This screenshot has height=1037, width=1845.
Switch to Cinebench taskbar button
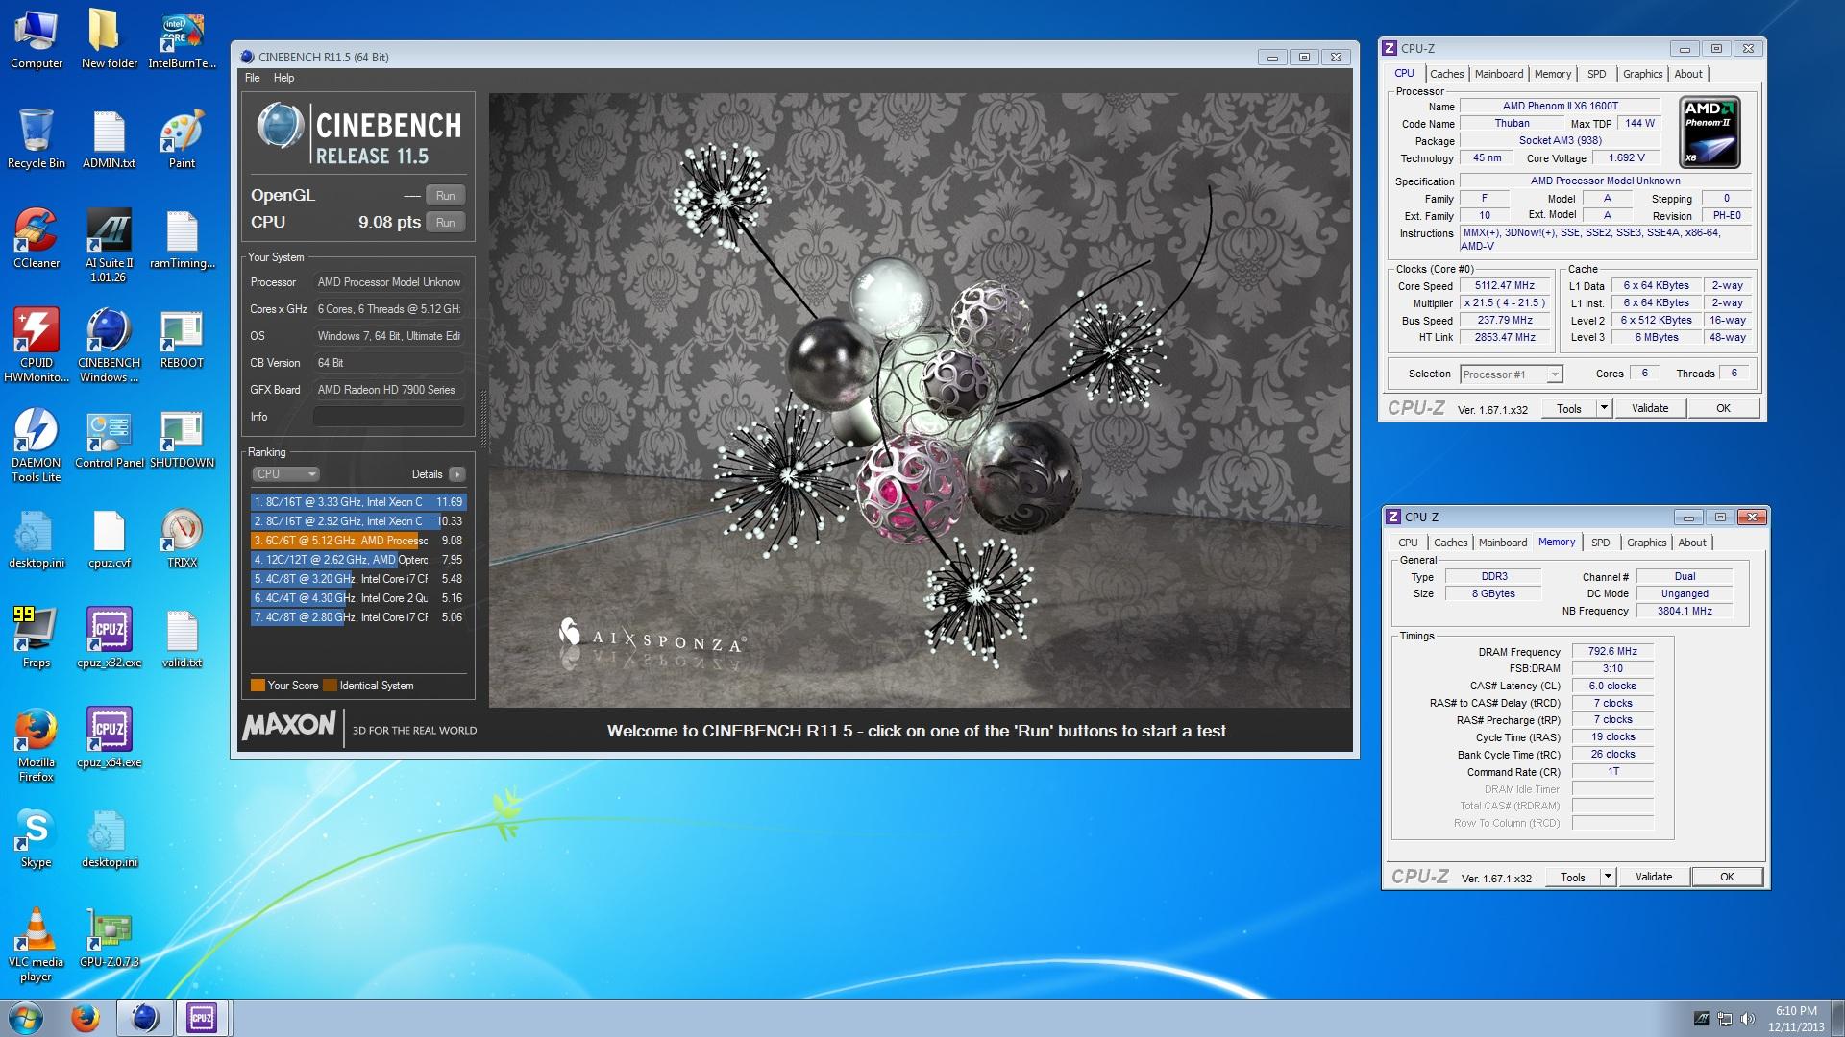pyautogui.click(x=145, y=1018)
